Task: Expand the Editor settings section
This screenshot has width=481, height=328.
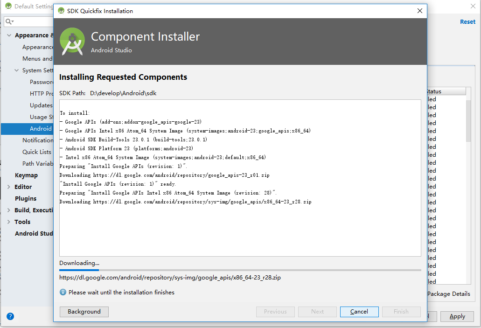Action: [9, 187]
